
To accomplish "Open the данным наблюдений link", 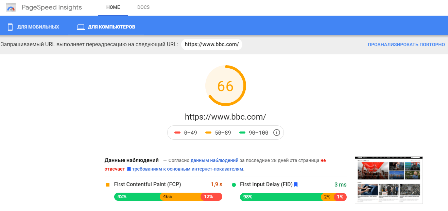I will 214,160.
